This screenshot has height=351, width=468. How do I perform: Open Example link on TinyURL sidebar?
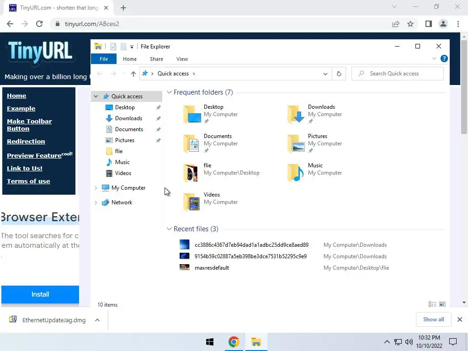click(x=21, y=109)
